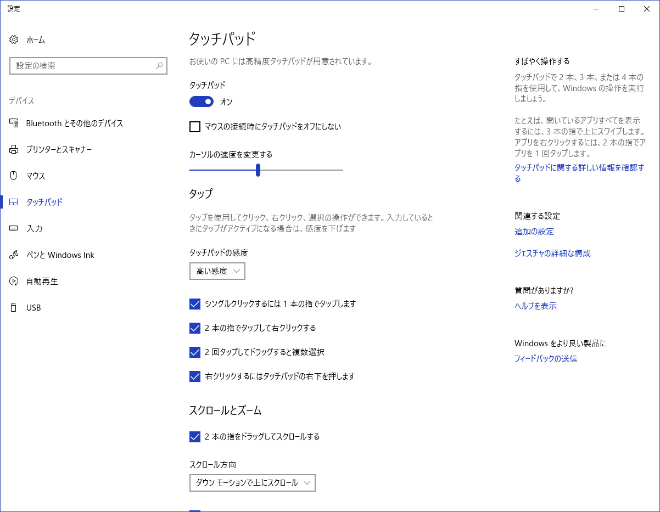Open フィードバックの送信 link
The image size is (660, 512).
(546, 359)
